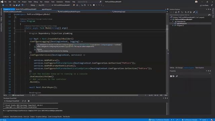
Task: Click the Open File folder icon in toolbar
Action: (x=14, y=5)
